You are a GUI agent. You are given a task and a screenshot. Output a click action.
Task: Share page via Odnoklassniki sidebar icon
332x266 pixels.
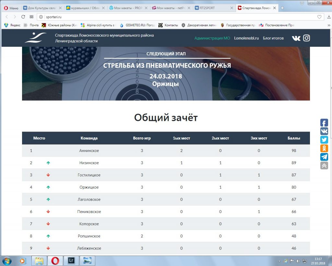pyautogui.click(x=324, y=148)
